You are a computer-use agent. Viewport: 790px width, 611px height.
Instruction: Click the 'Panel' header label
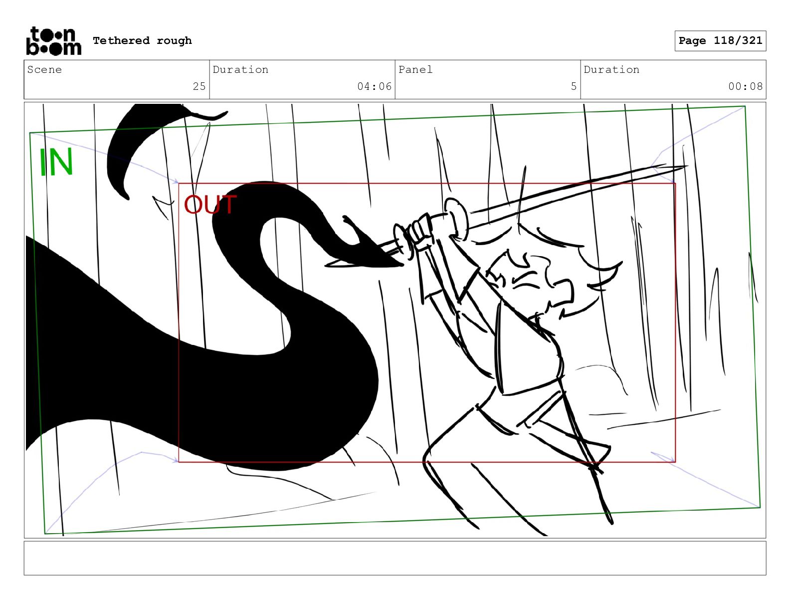(415, 69)
